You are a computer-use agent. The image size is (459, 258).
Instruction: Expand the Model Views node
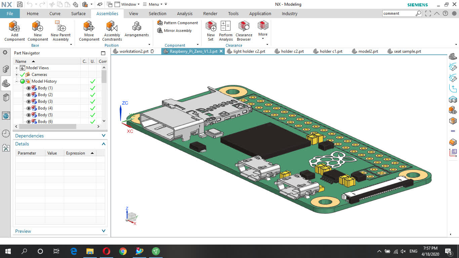[16, 68]
